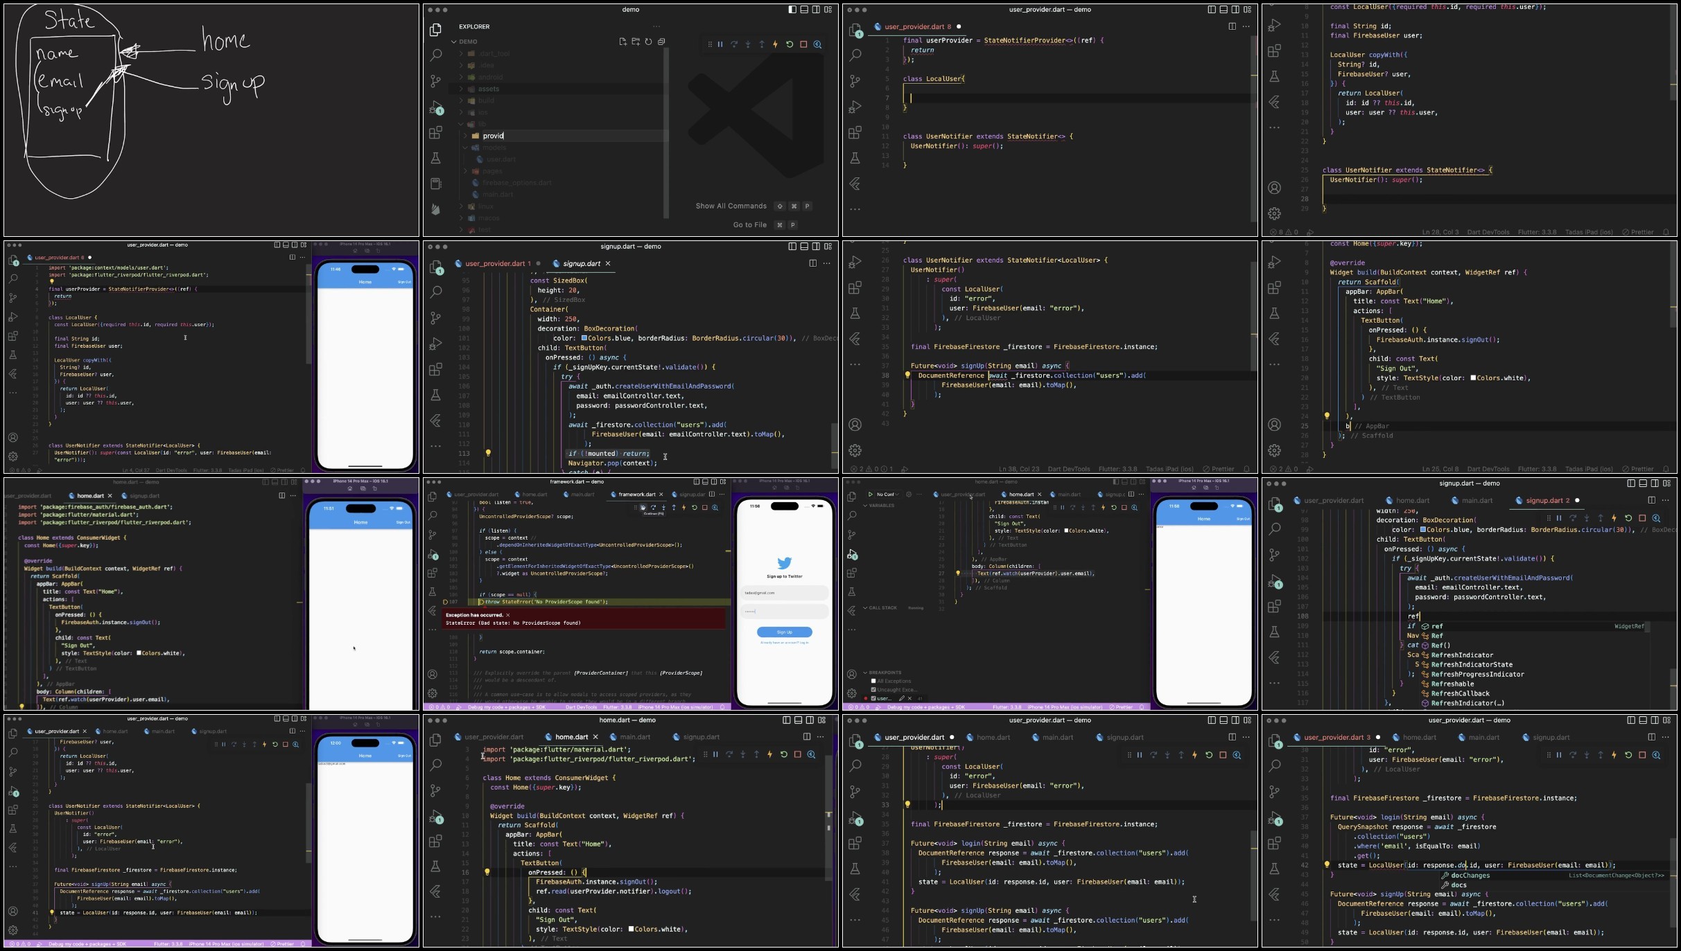Viewport: 1681px width, 951px height.
Task: Toggle the bottom panel in the framework.dart window
Action: [705, 481]
